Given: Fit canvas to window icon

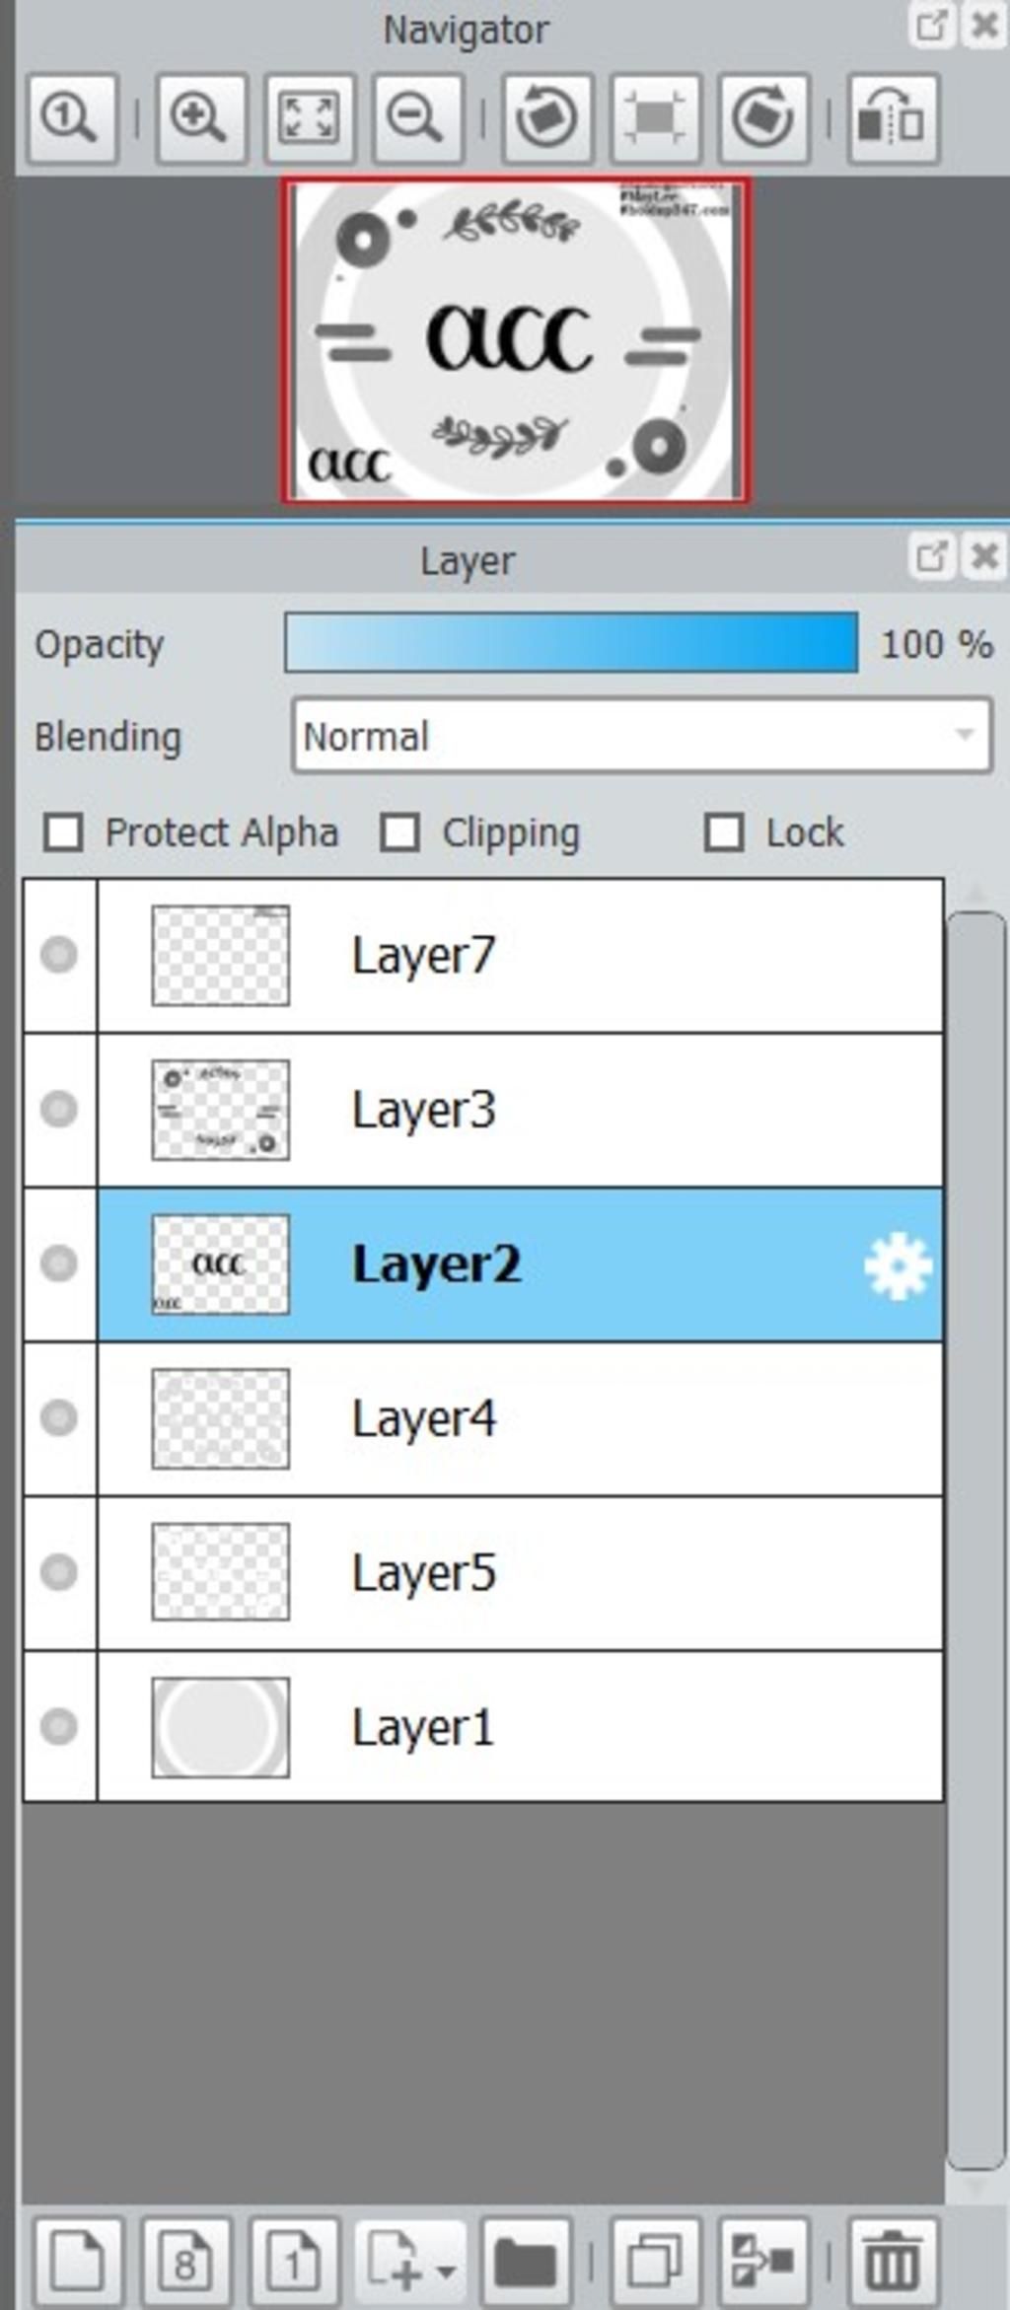Looking at the screenshot, I should tap(310, 118).
